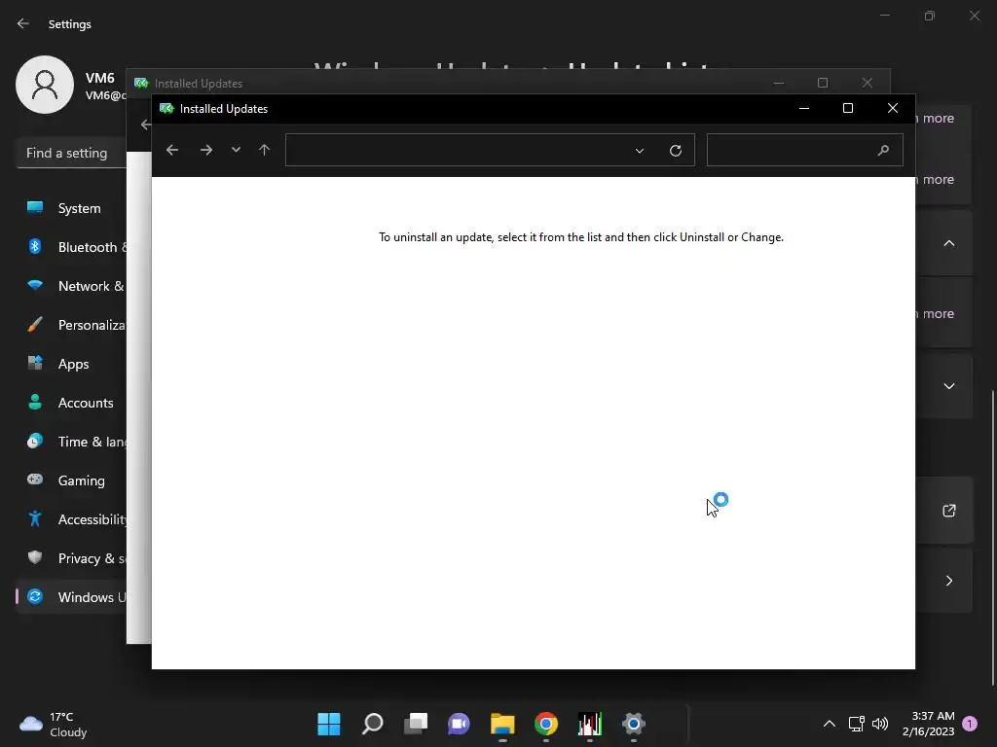Screen dimensions: 997x747
Task: Open clock and calendar showing 3:37 AM
Action: pos(928,724)
